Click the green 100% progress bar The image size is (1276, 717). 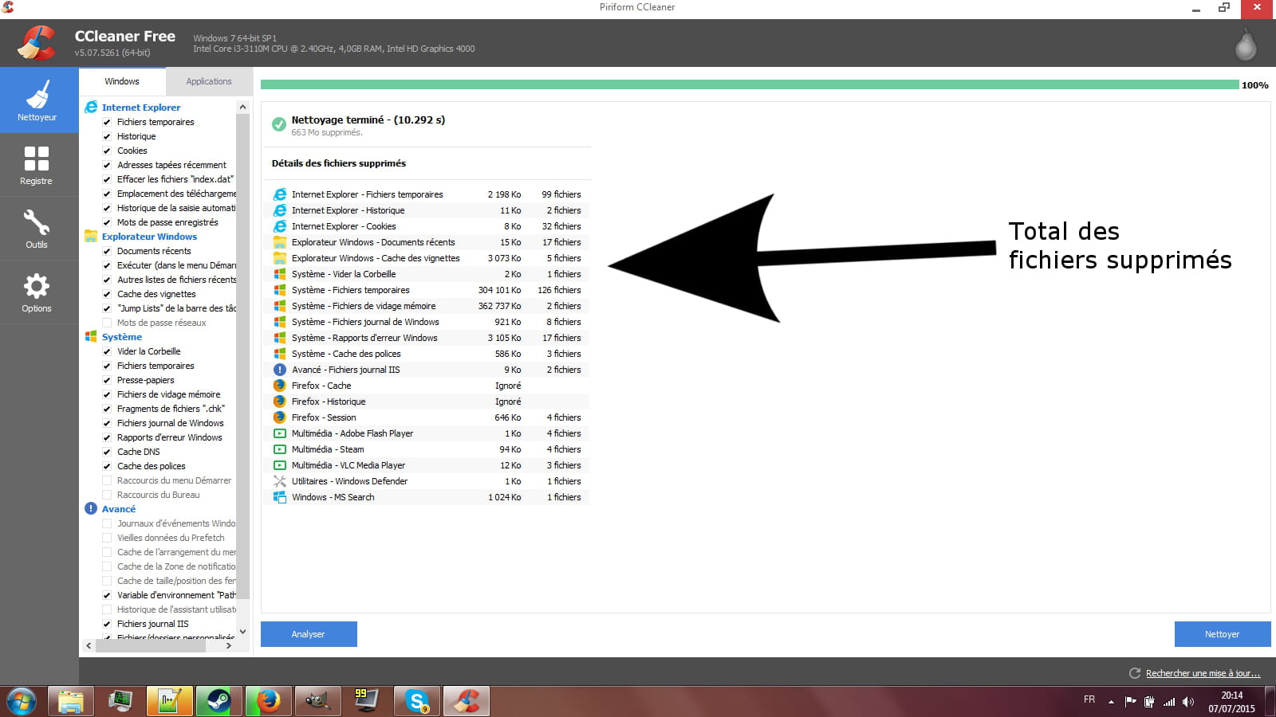[x=750, y=84]
